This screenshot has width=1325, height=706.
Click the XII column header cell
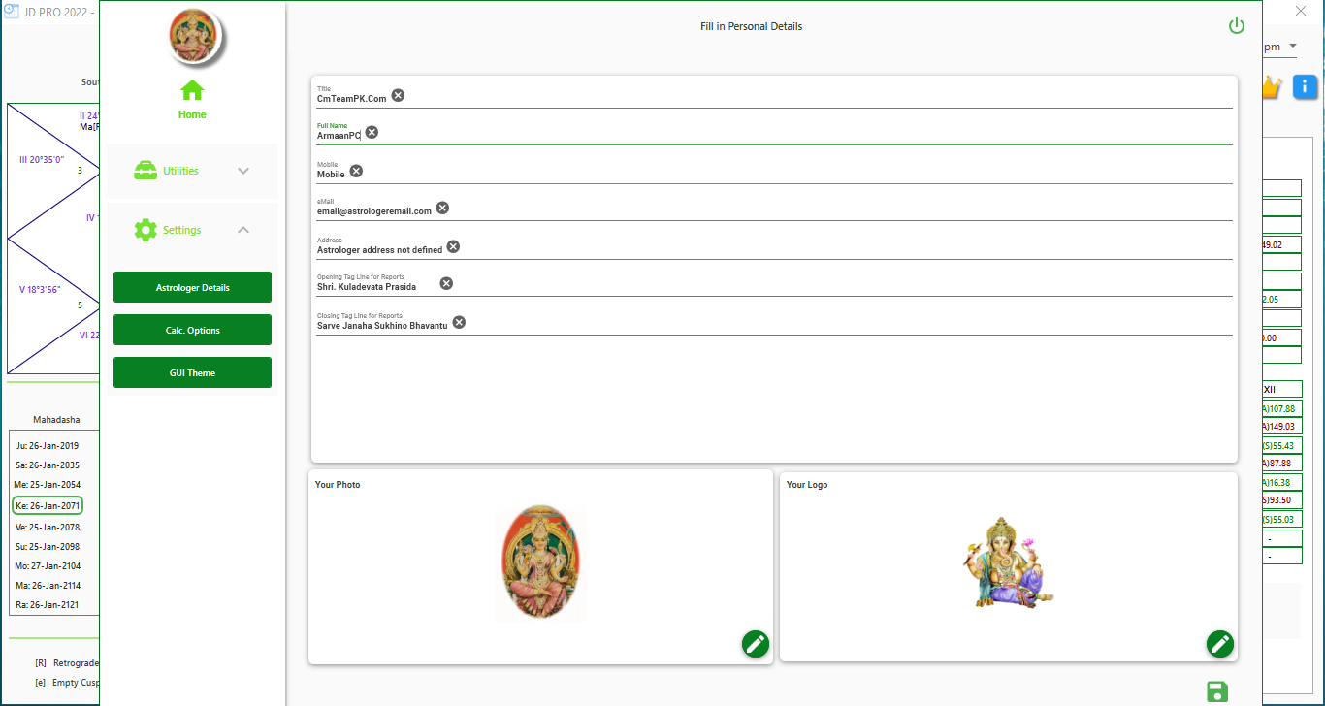pyautogui.click(x=1281, y=390)
